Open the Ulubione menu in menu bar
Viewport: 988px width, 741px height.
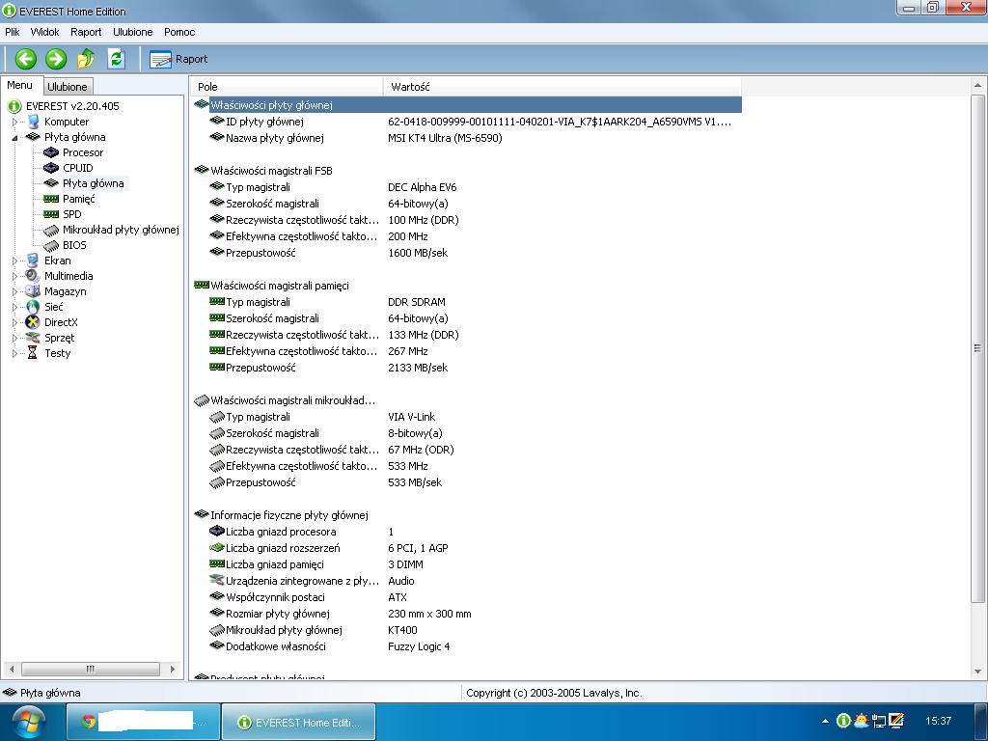click(132, 32)
